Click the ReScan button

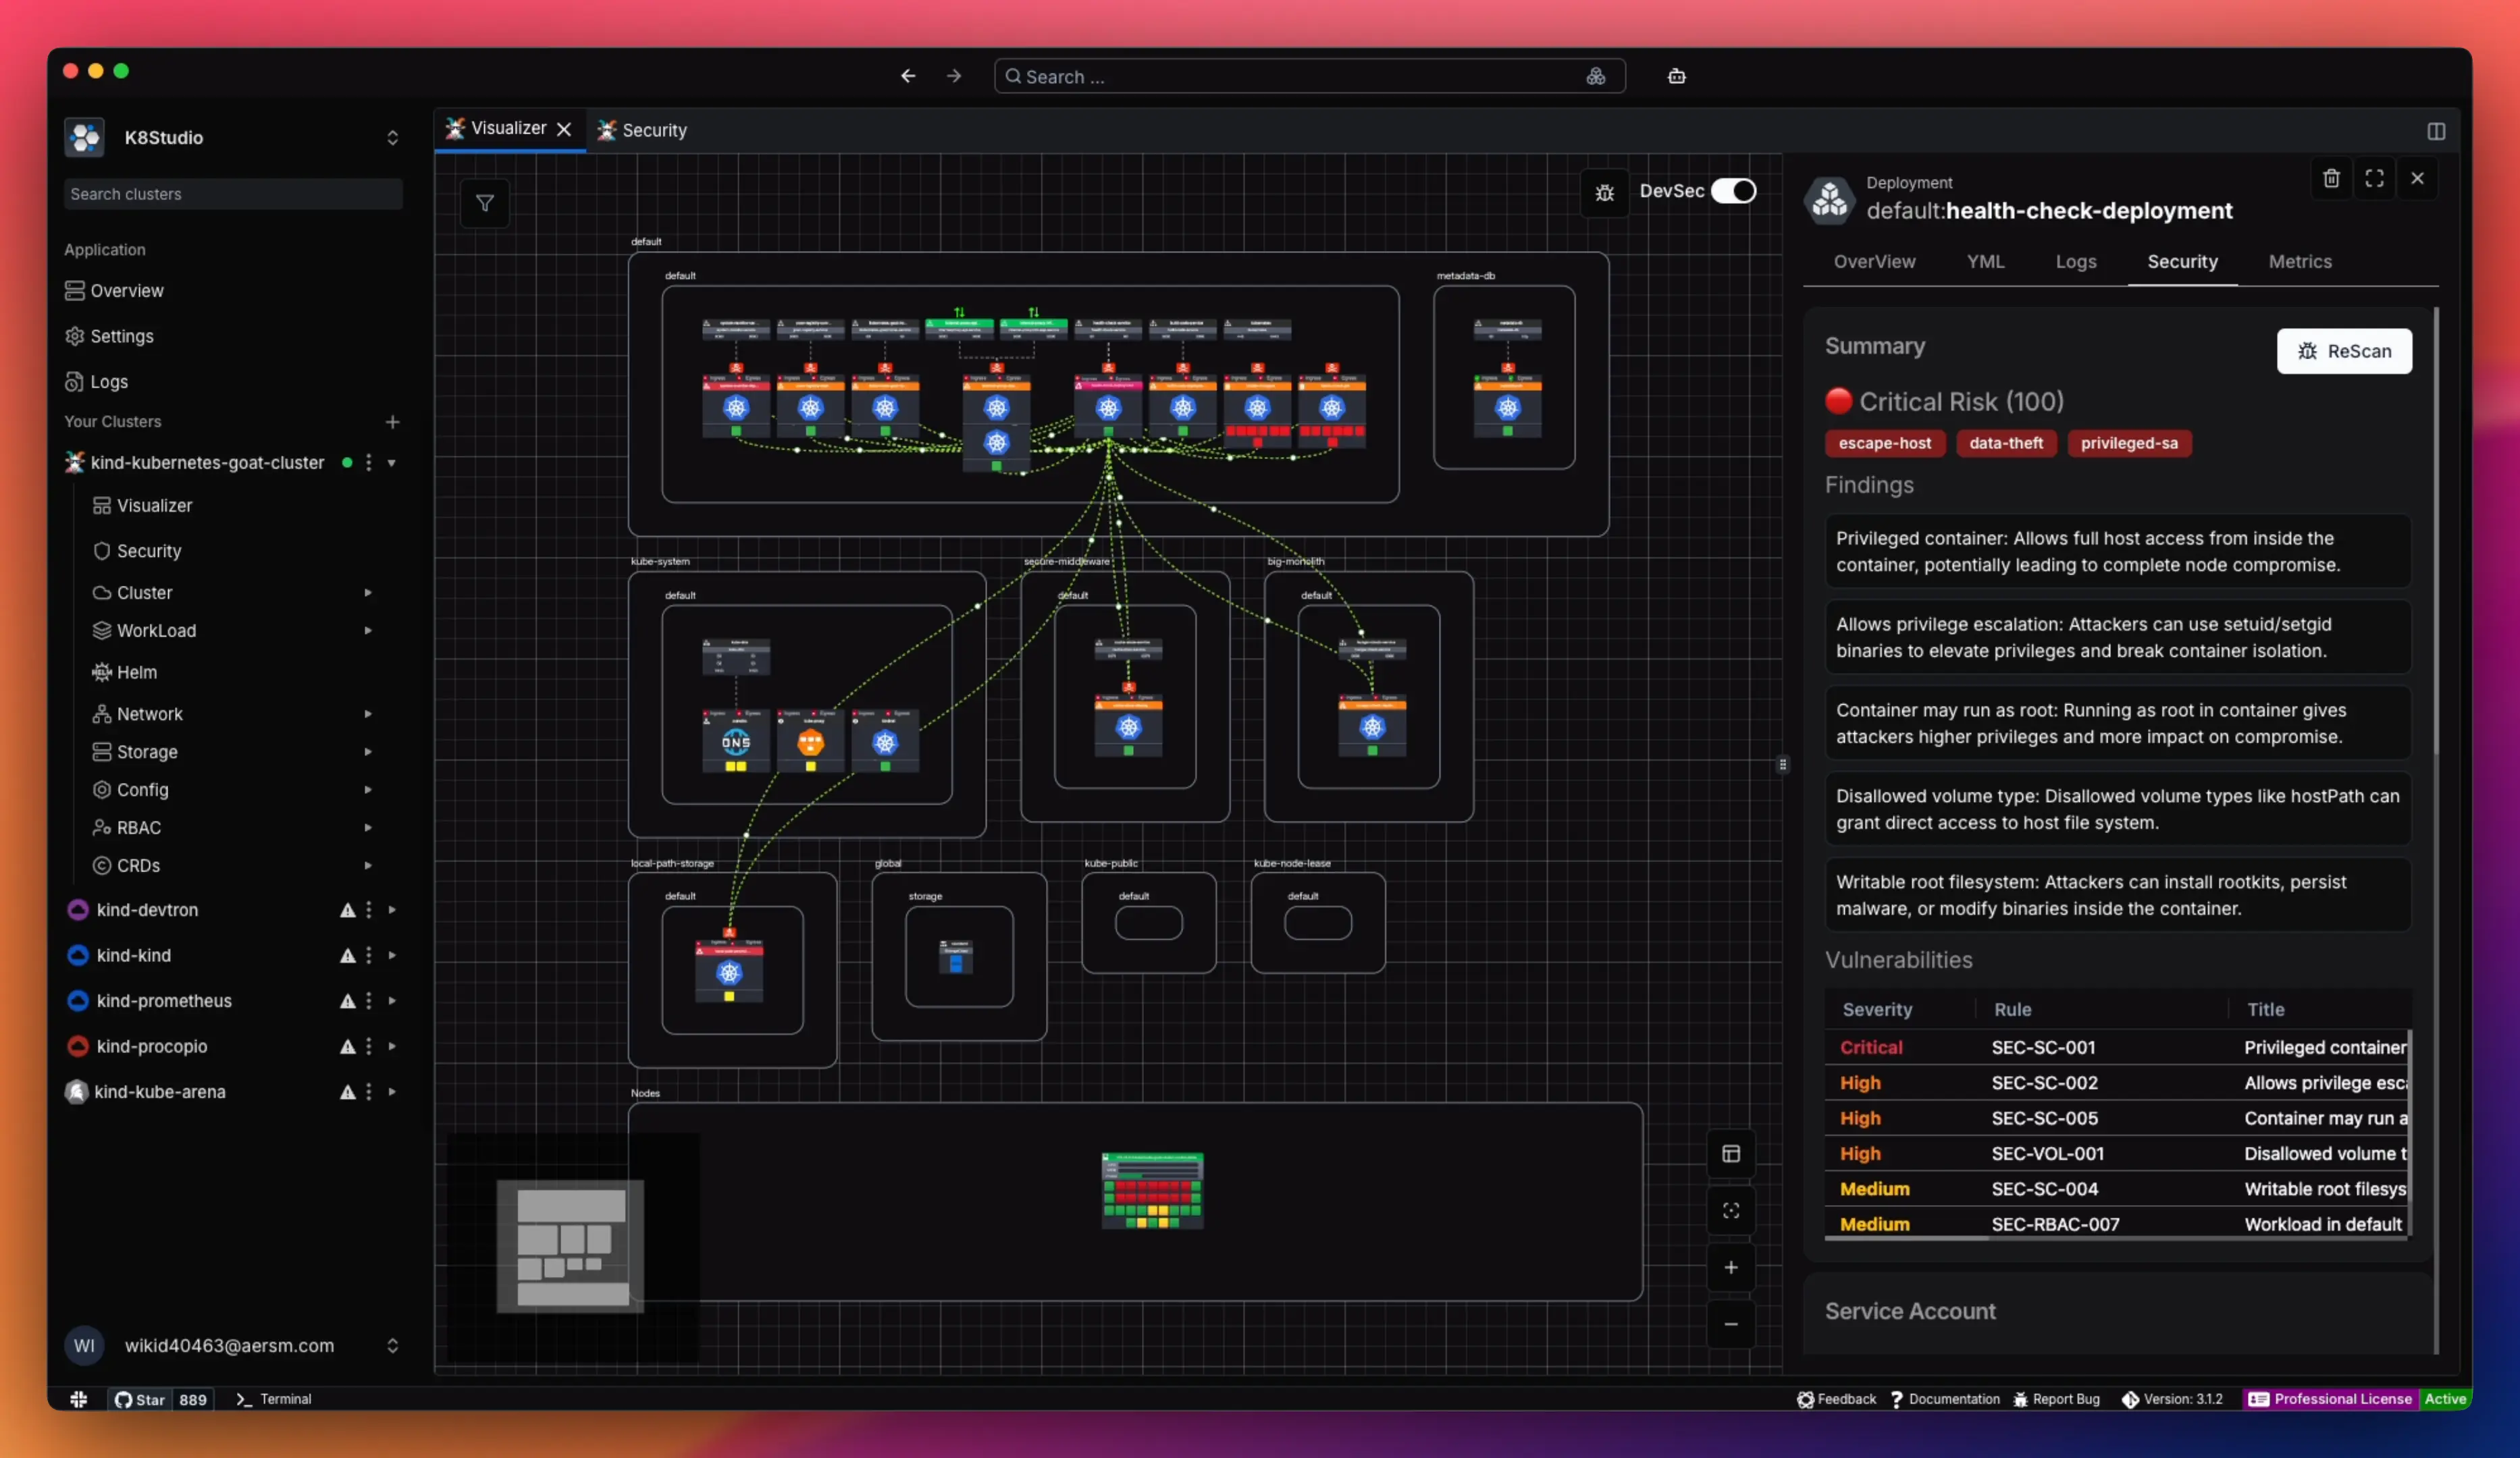click(2344, 351)
